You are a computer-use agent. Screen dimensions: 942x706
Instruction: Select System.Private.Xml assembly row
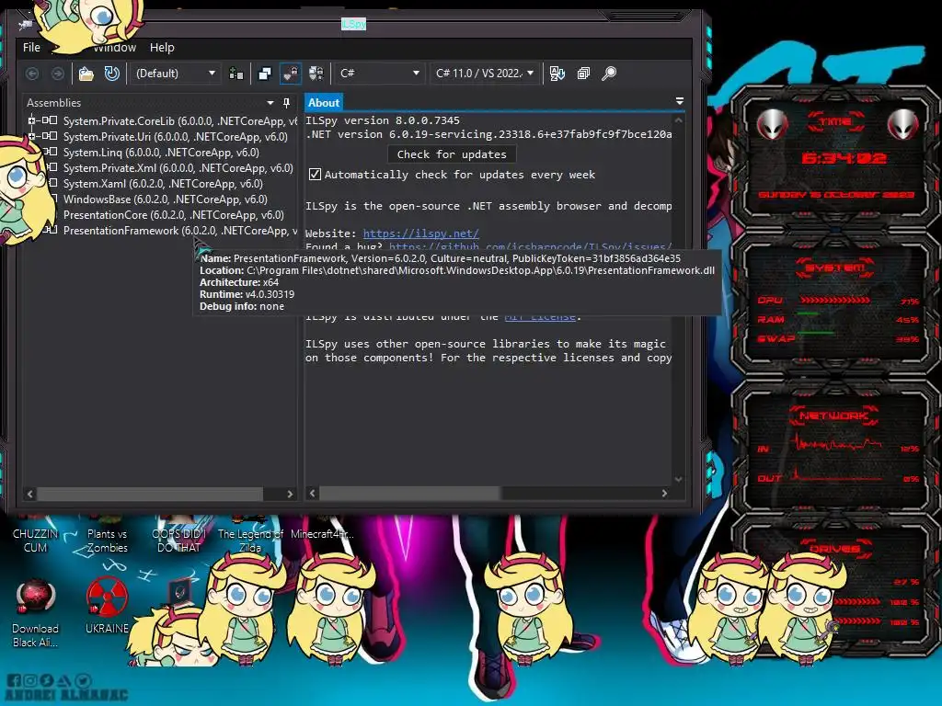178,168
